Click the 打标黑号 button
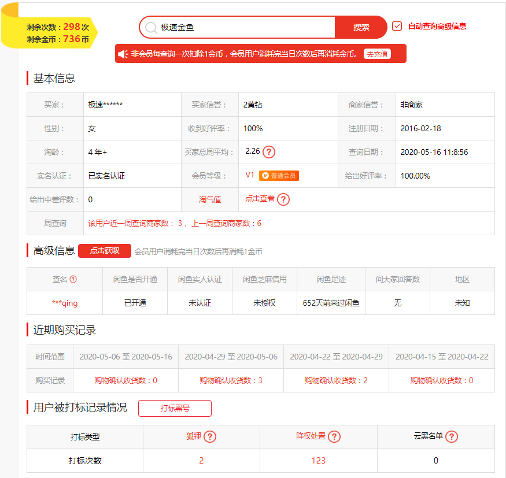The height and width of the screenshot is (478, 506). click(175, 408)
